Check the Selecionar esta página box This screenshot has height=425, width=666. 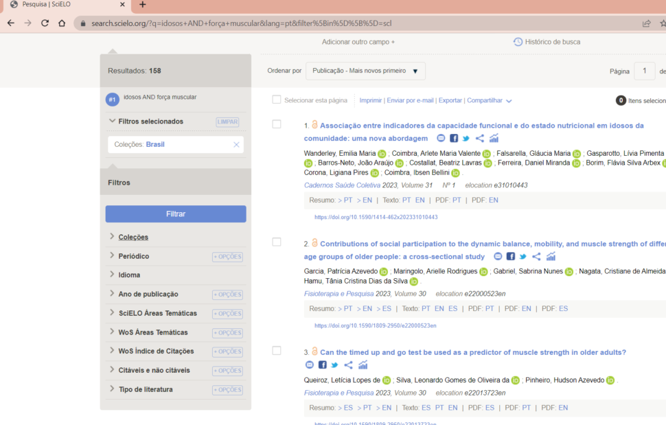[277, 100]
